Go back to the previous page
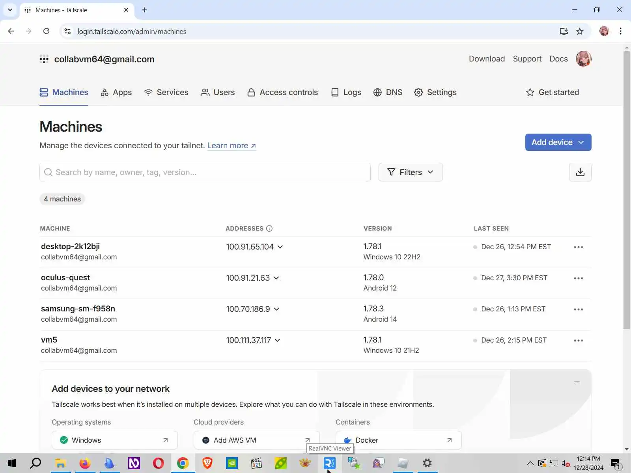 (11, 31)
